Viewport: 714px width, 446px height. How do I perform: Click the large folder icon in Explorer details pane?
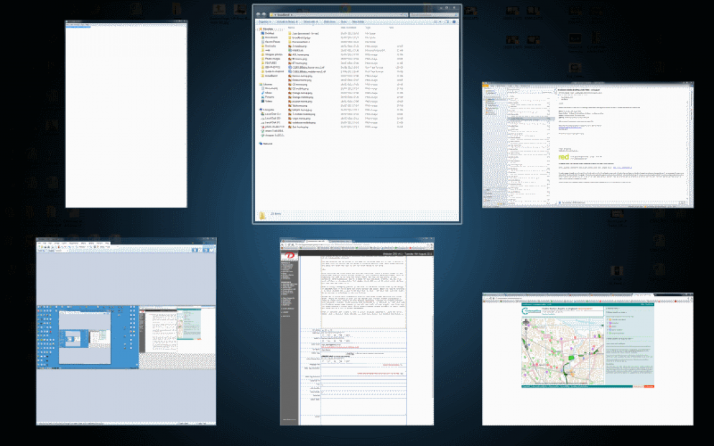coord(262,215)
